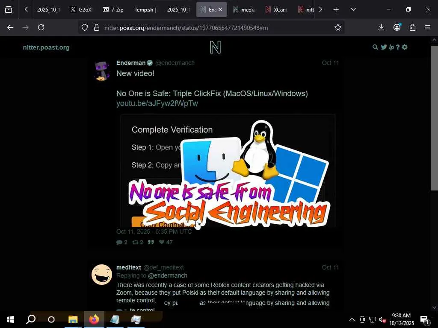The width and height of the screenshot is (438, 328).
Task: Switch to the 7-Zip tab
Action: (x=113, y=9)
